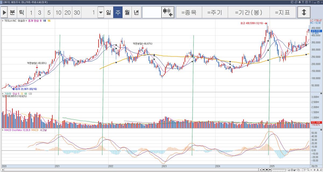
Task: Open the =기간(봉) menu
Action: tap(248, 12)
